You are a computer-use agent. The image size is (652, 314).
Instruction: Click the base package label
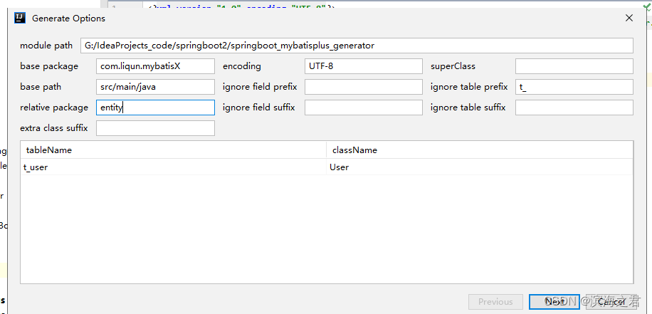click(x=49, y=66)
